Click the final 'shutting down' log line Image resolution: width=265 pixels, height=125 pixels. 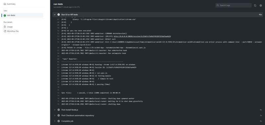point(91,104)
